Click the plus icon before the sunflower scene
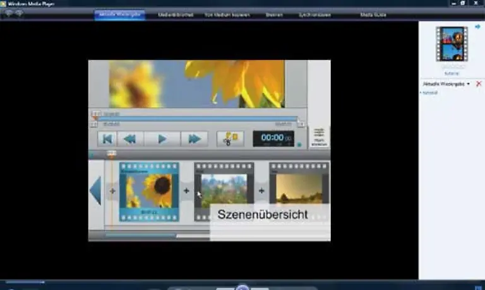Viewport: 485px width, 290px height. [112, 190]
